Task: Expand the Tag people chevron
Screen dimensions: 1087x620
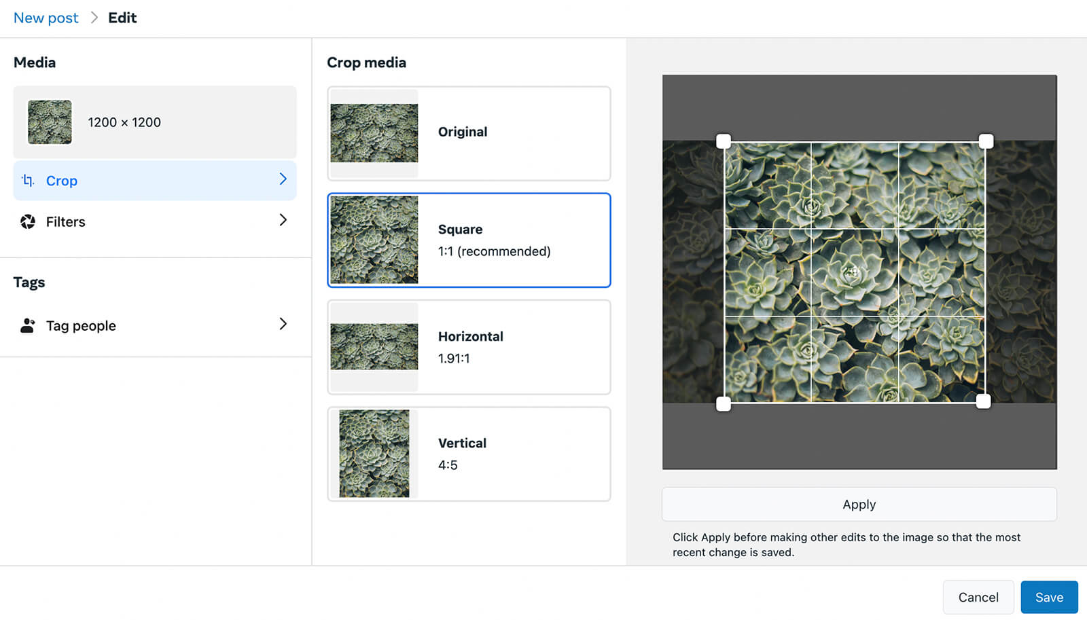Action: click(283, 324)
